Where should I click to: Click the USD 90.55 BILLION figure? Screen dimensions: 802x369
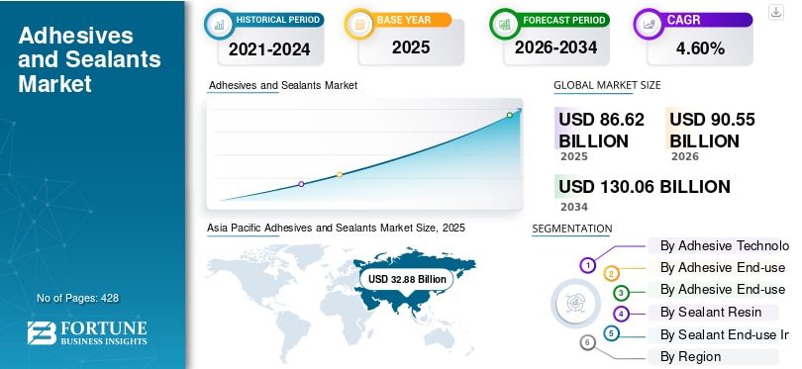click(712, 130)
